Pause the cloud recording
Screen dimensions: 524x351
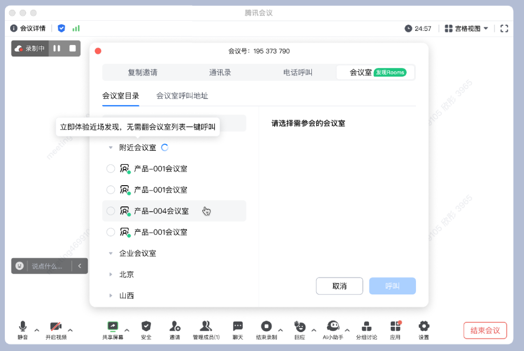[57, 48]
